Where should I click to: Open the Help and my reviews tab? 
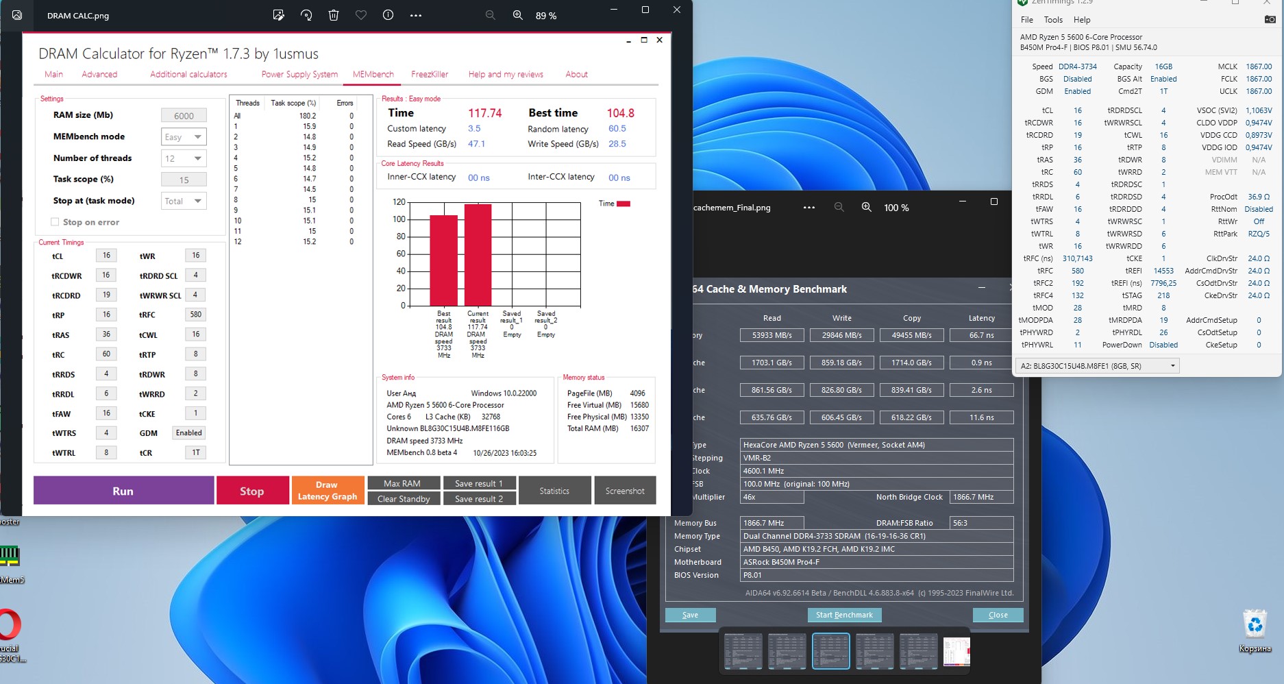pyautogui.click(x=506, y=74)
